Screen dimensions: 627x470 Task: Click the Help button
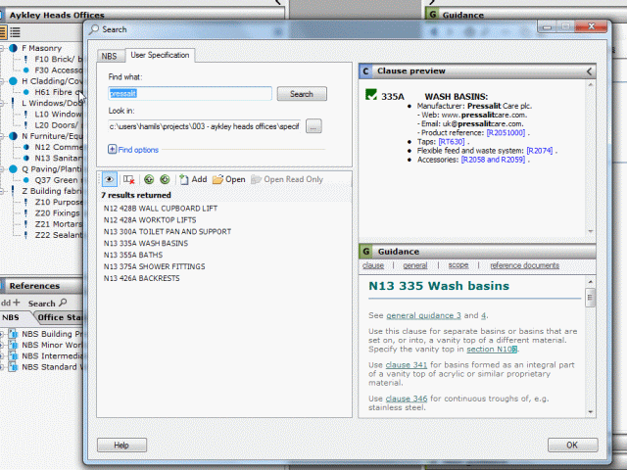121,446
